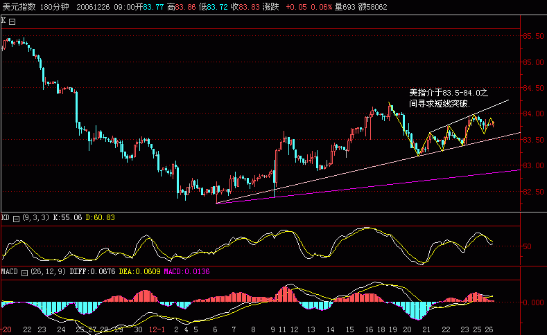
Task: Click the low price 83.72
Action: click(x=217, y=7)
